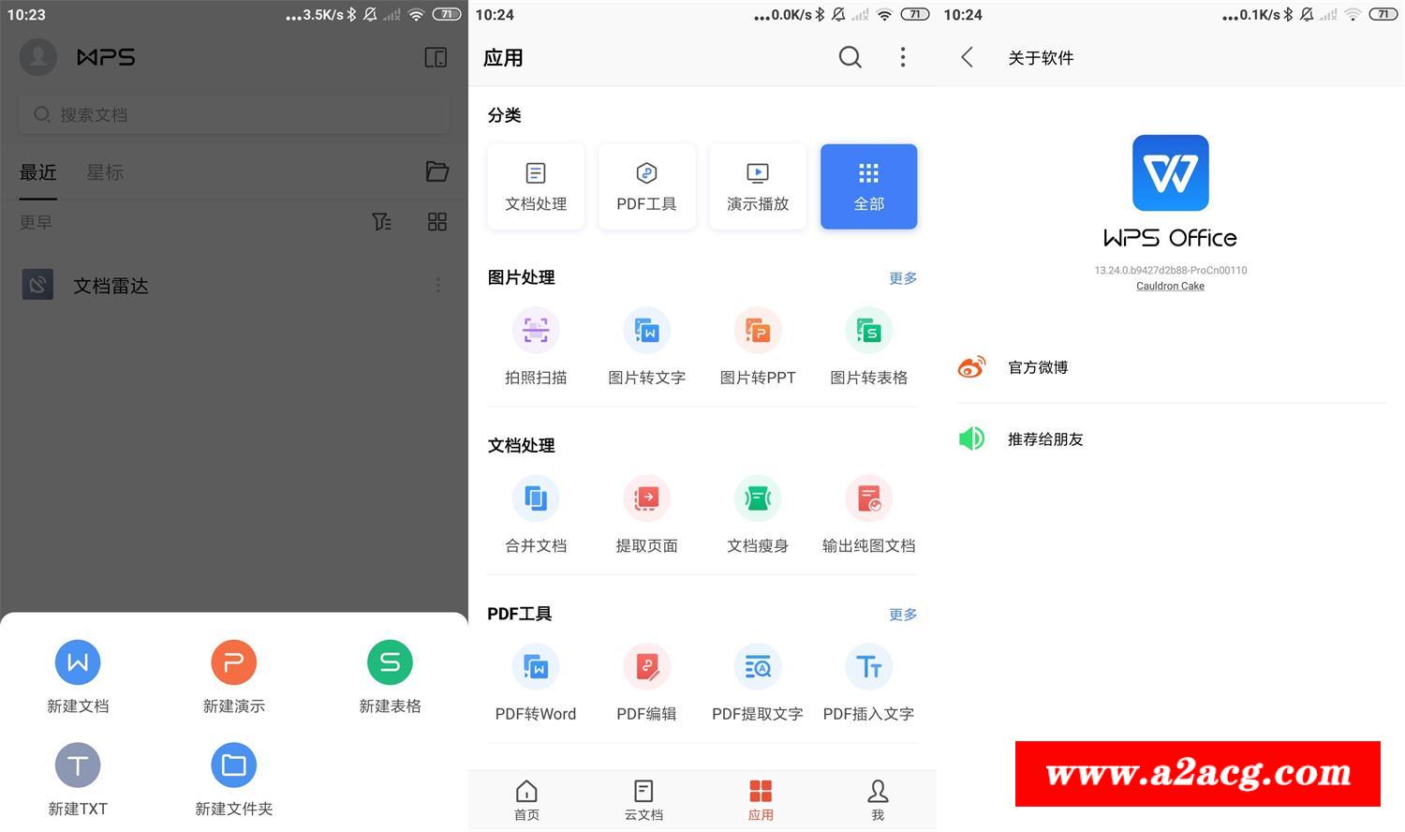The image size is (1405, 832).
Task: Tap the 新建文档 new document icon
Action: click(x=78, y=663)
